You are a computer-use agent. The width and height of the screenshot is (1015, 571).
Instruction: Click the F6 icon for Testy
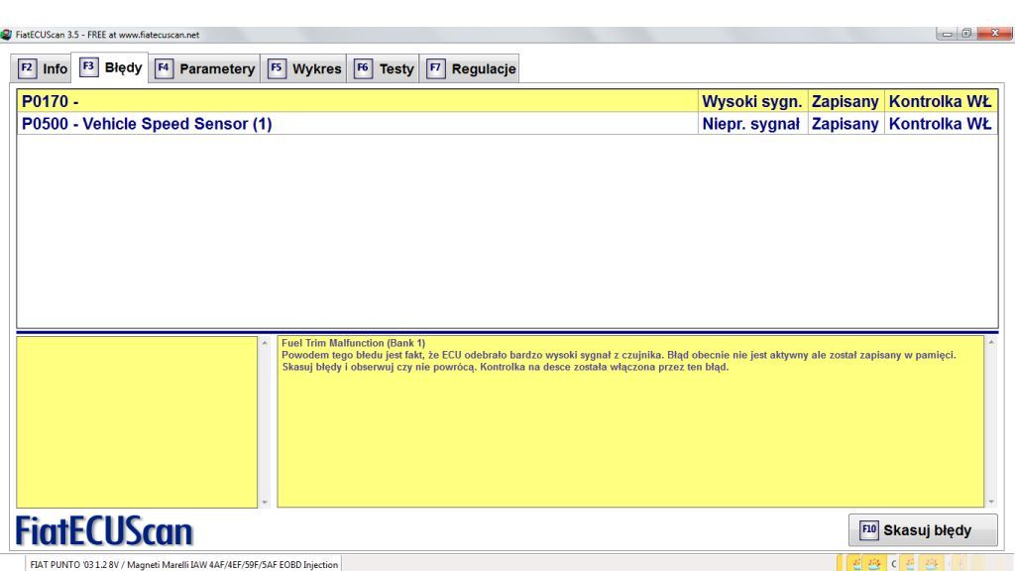pos(363,69)
